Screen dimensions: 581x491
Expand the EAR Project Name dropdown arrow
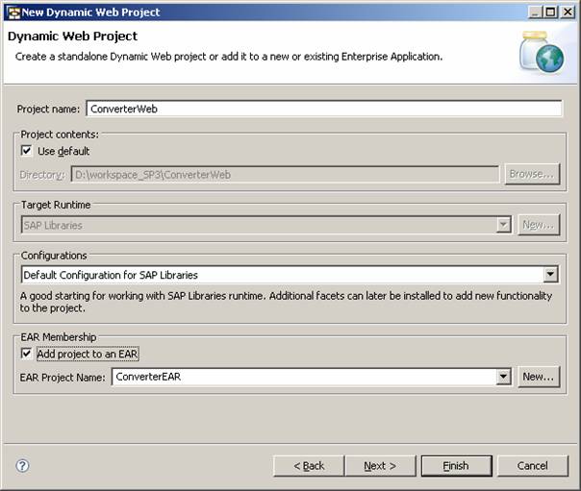(x=503, y=377)
